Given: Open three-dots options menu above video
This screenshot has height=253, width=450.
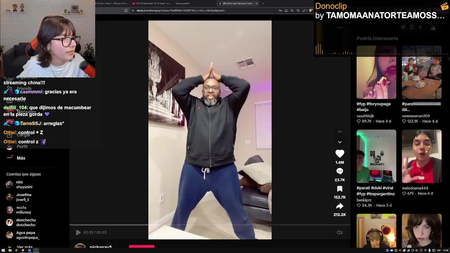Looking at the screenshot, I should point(340,27).
